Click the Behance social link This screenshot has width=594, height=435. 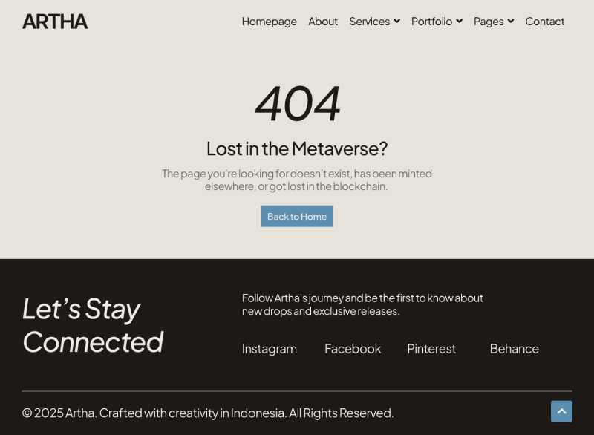(515, 349)
